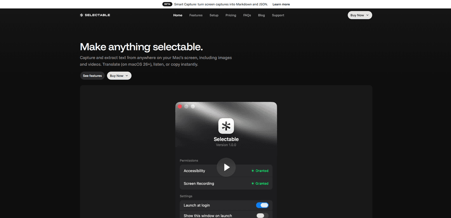Click the Learn more link in the banner

point(281,4)
